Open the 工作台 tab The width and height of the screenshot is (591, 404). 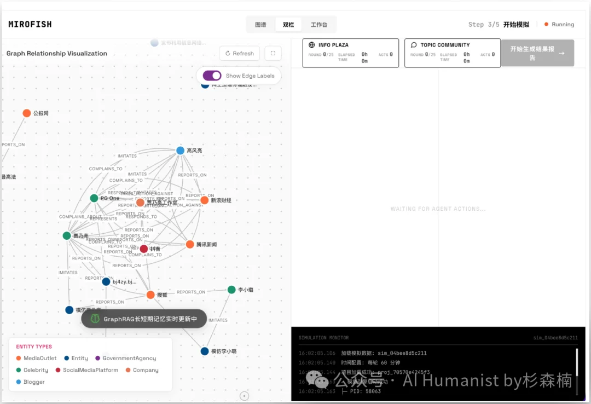[319, 25]
